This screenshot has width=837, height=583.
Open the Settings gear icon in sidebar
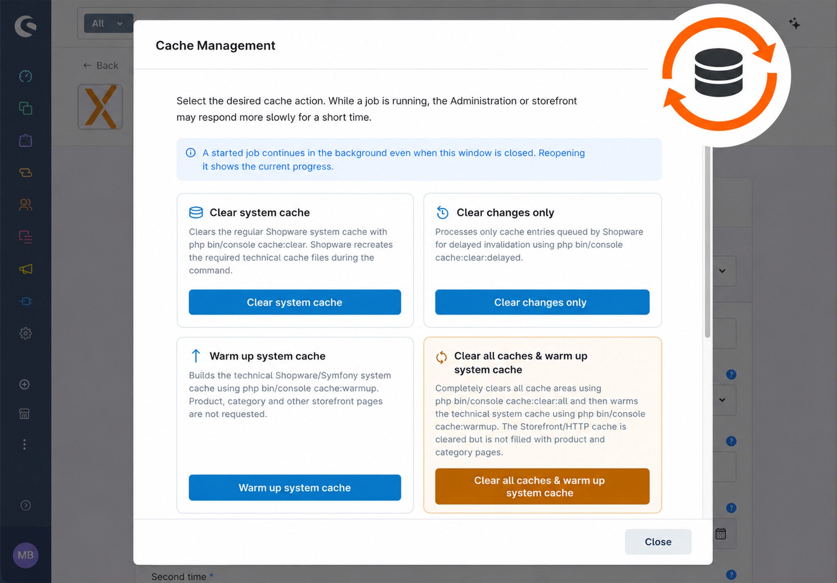pos(26,333)
